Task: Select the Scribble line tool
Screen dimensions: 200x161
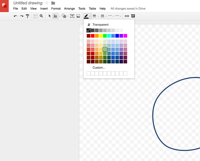Action: 55,16
